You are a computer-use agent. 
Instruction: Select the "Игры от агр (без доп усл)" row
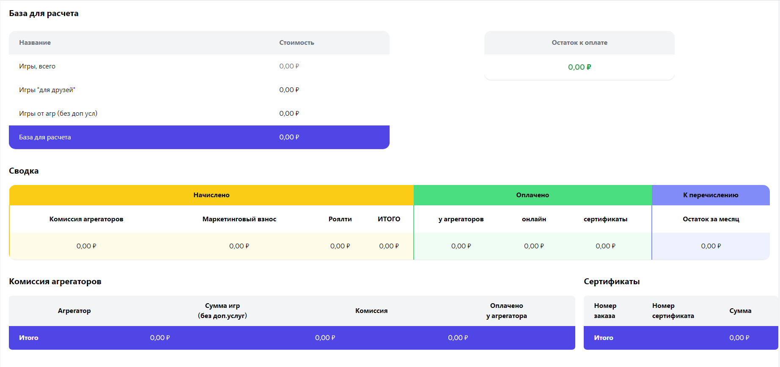click(58, 114)
